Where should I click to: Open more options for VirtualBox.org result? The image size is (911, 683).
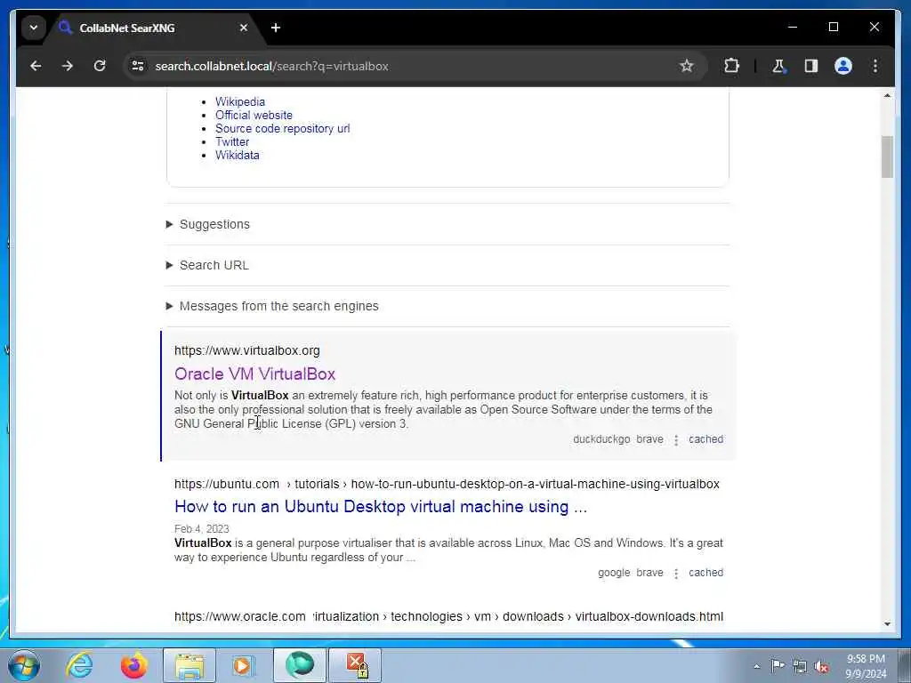[676, 440]
